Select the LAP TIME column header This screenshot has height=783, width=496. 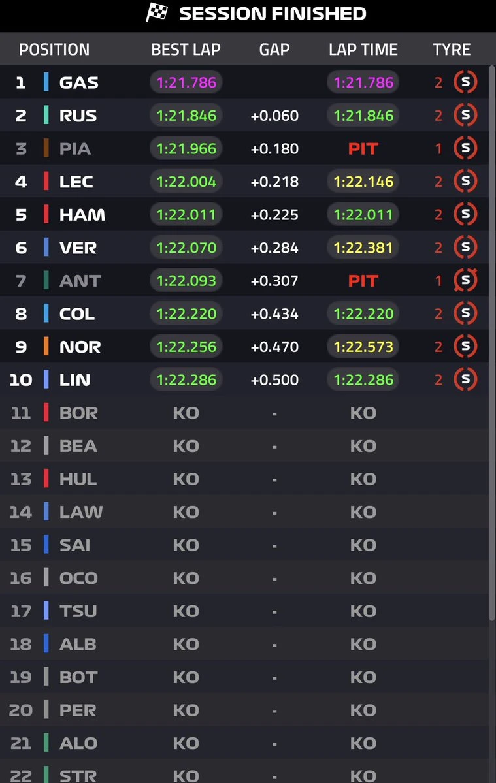pos(363,50)
